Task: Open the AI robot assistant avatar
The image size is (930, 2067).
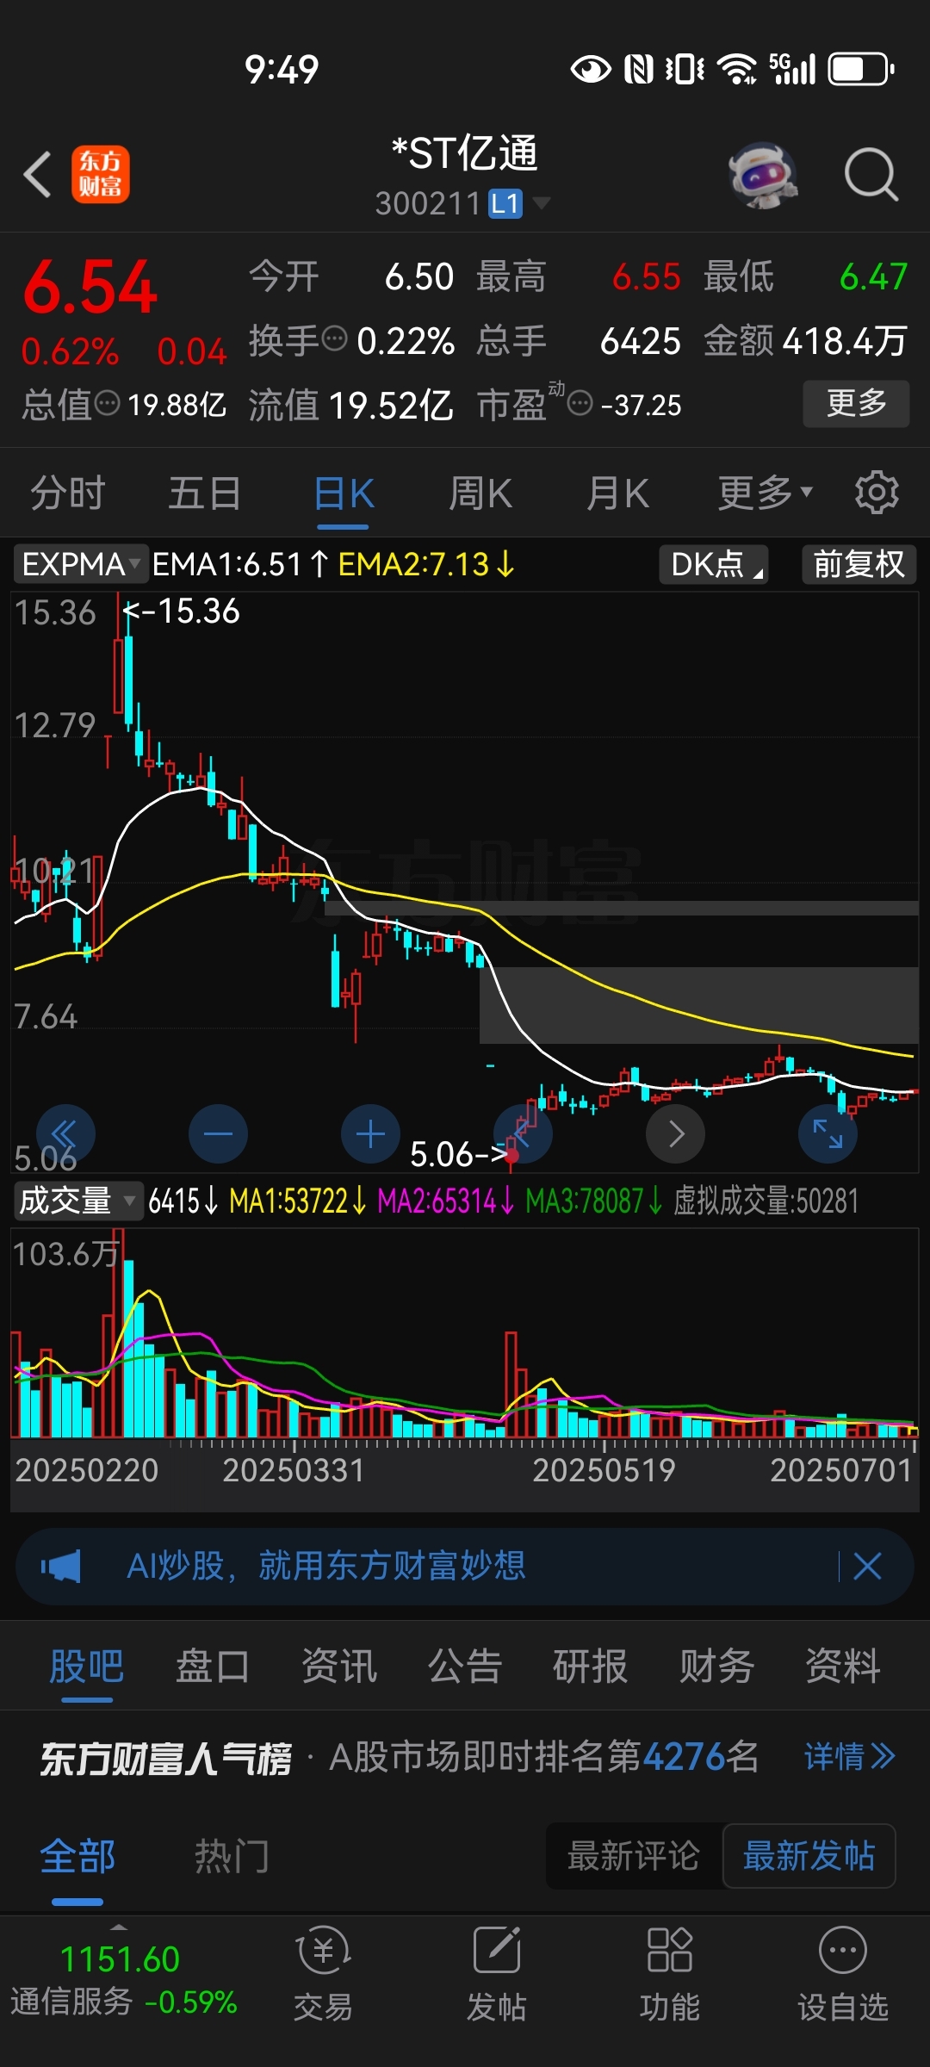Action: (762, 176)
